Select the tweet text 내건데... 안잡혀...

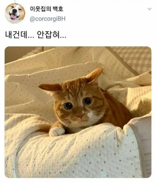click(36, 35)
